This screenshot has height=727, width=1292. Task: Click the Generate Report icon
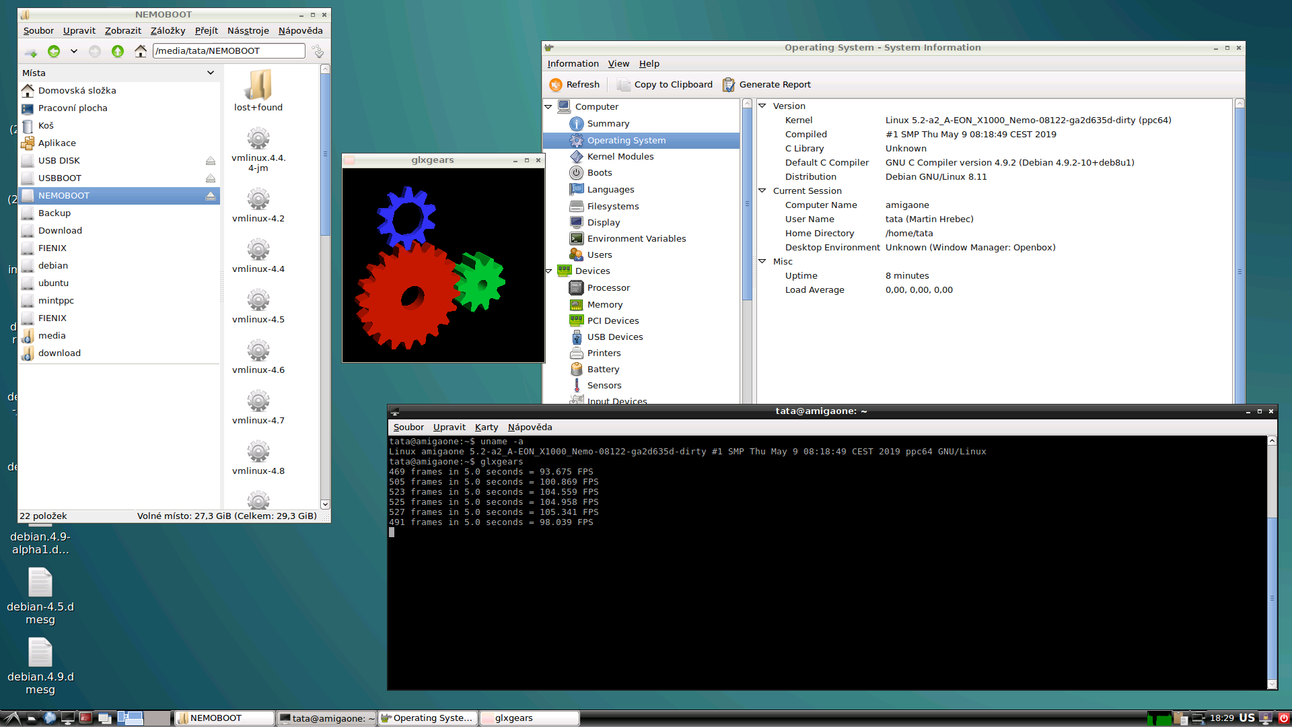tap(729, 85)
